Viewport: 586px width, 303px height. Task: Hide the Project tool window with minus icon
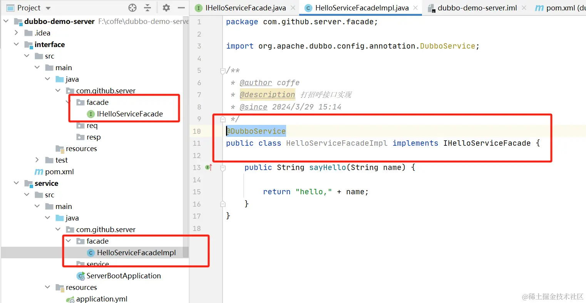point(181,8)
